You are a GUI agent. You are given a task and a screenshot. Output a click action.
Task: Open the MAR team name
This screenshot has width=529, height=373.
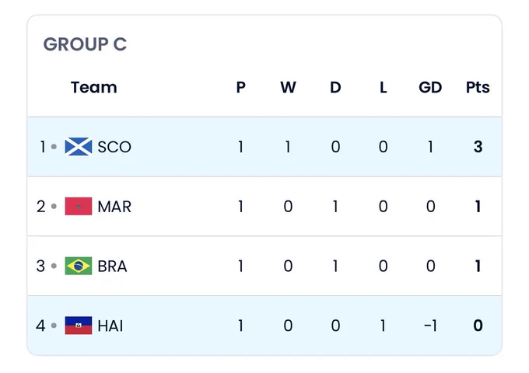114,207
